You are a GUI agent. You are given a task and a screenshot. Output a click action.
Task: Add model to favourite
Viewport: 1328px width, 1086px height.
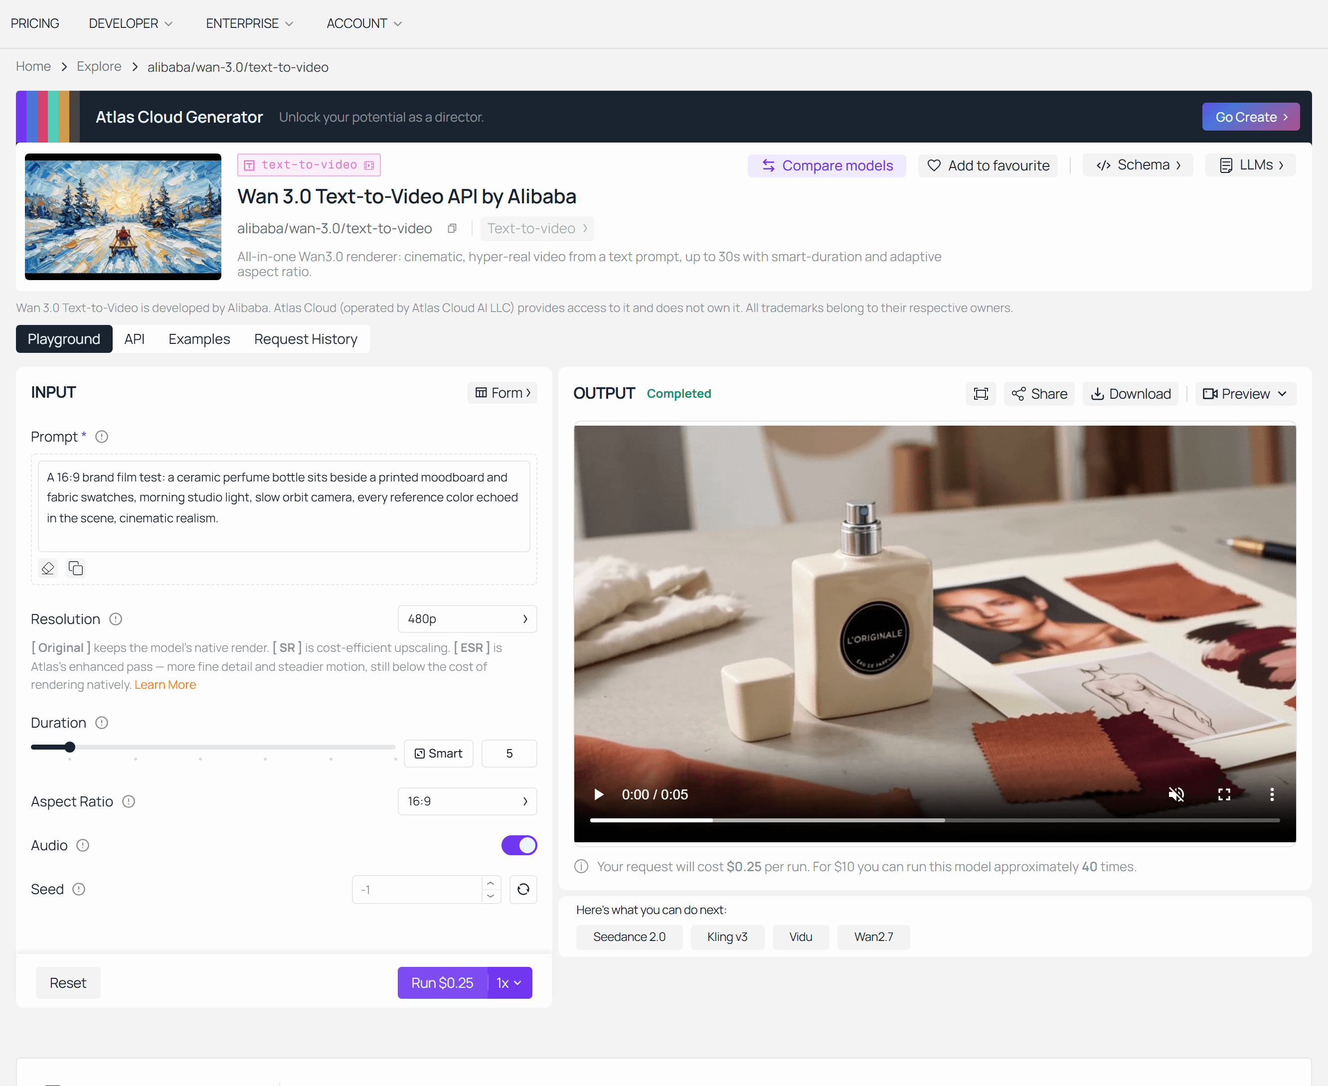pos(989,166)
